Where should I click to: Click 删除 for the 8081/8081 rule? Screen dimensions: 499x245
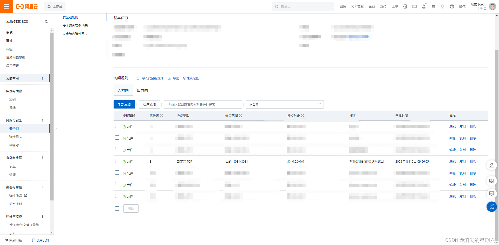[473, 162]
